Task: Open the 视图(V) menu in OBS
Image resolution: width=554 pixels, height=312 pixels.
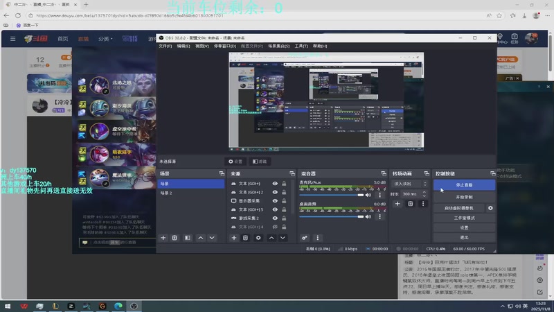Action: coord(202,46)
